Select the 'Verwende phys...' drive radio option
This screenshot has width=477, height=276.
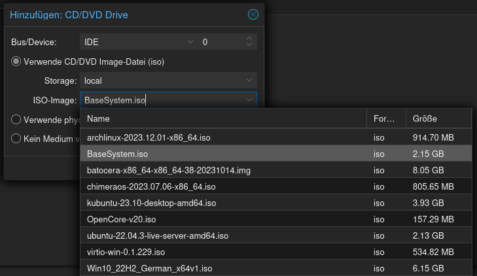16,120
